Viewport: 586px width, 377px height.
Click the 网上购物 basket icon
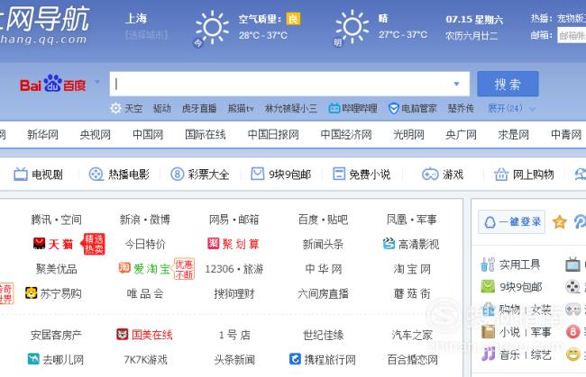pos(501,175)
